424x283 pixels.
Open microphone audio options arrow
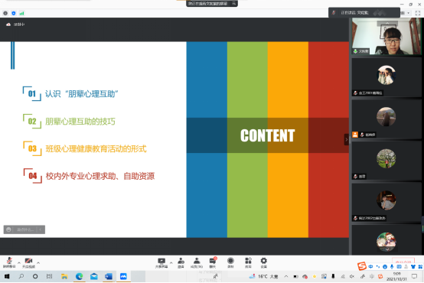pos(19,262)
